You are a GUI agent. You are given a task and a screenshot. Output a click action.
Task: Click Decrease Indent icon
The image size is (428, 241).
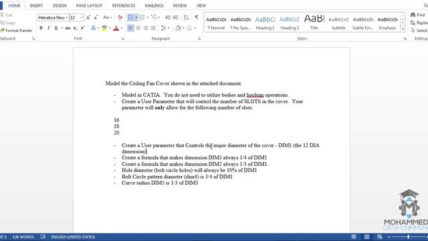coord(168,17)
